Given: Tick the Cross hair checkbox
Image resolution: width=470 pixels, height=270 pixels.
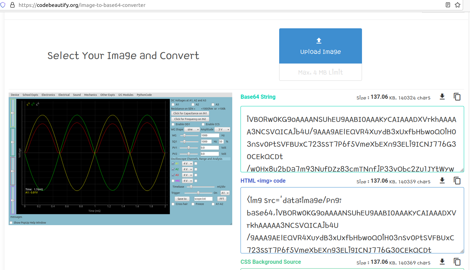Looking at the screenshot, I should [173, 204].
